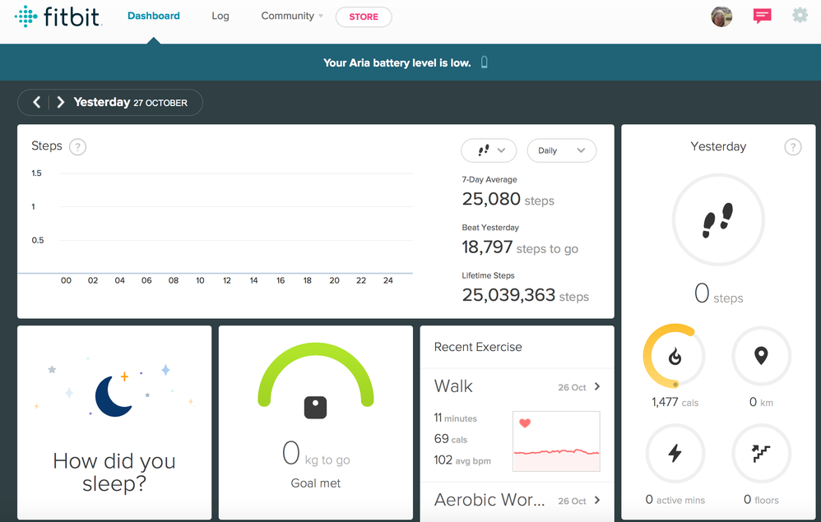Click the Lifetime Steps 25,039,363 value

coord(525,295)
